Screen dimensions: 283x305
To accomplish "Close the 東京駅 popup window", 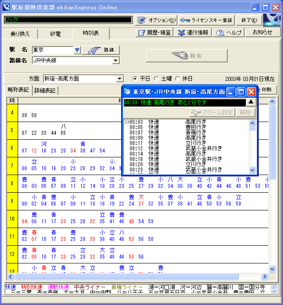I will [251, 91].
